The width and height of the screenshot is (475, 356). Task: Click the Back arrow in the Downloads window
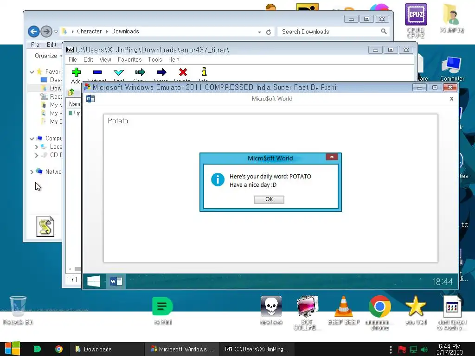click(x=34, y=31)
